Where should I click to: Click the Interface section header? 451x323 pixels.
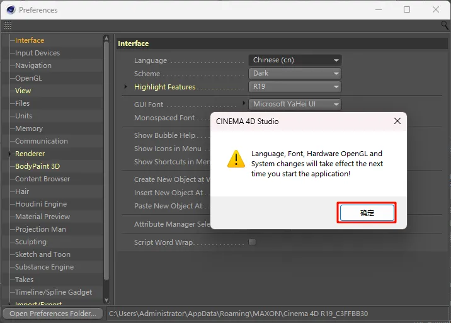click(133, 43)
